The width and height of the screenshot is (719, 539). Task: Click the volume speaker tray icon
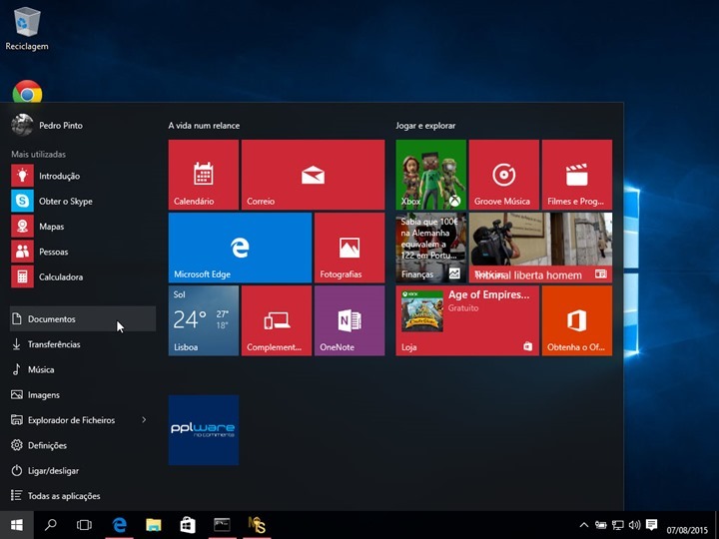(x=634, y=525)
